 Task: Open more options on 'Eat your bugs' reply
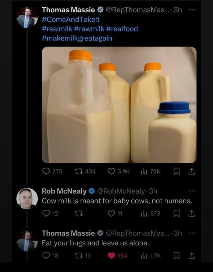(191, 233)
